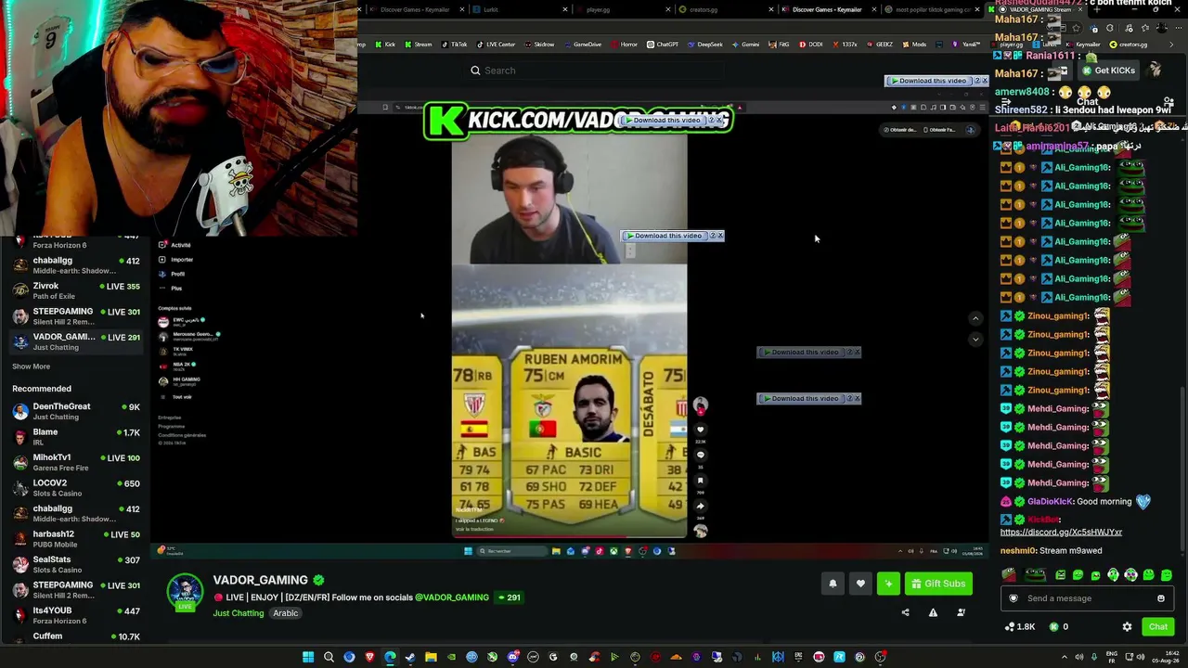Click neshmi0 username in chat
1188x668 pixels.
1019,551
